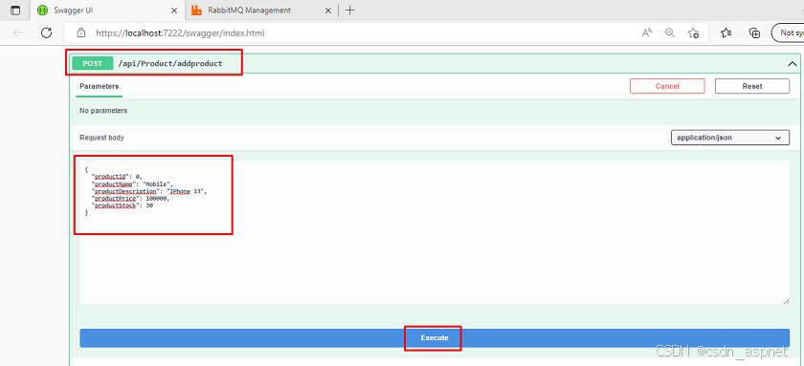The image size is (804, 366).
Task: Switch to the Swagger UI tab
Action: 107,11
